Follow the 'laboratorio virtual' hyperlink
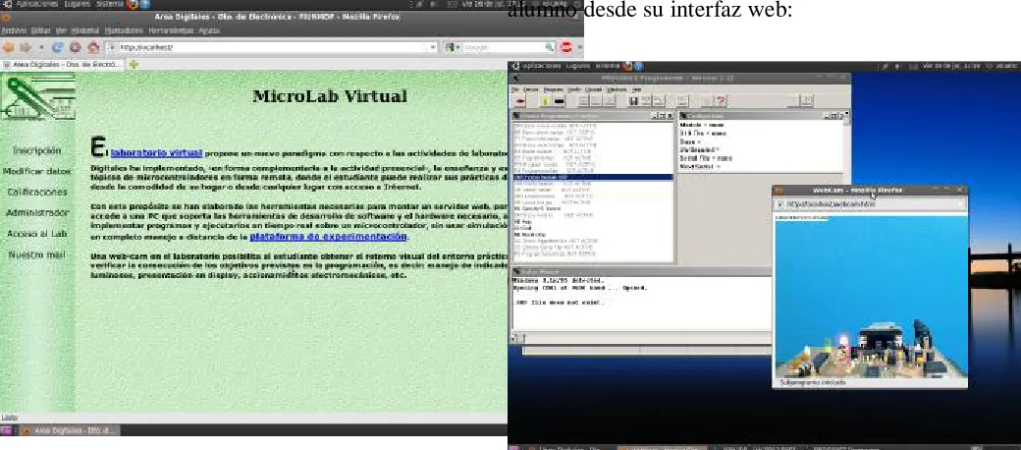 tap(156, 153)
